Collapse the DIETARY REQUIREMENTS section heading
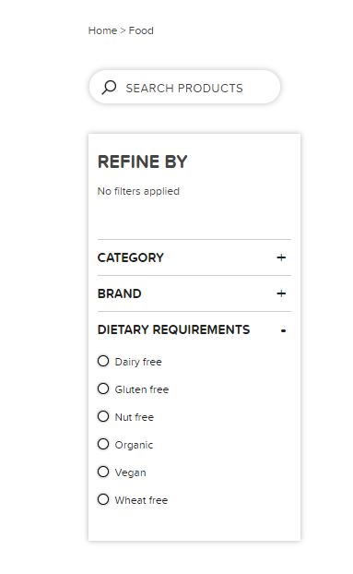The height and width of the screenshot is (574, 353). [194, 329]
